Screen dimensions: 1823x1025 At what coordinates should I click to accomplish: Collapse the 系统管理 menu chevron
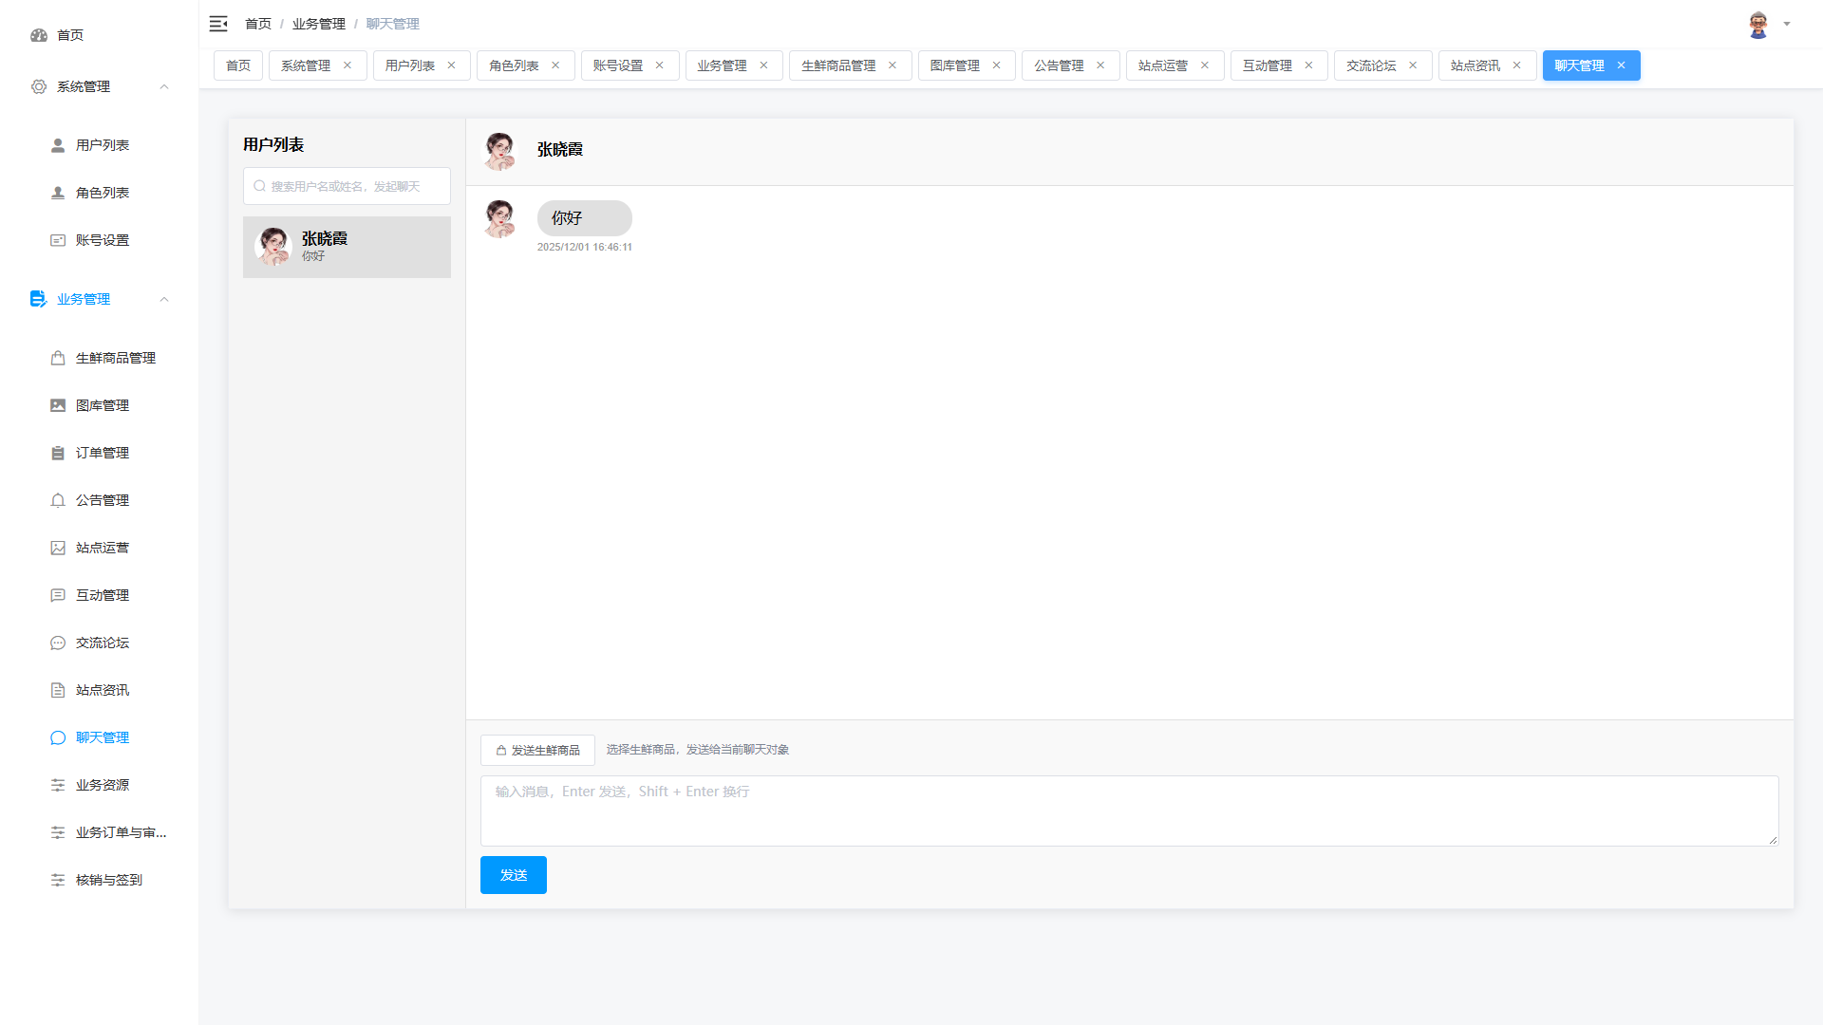164,86
